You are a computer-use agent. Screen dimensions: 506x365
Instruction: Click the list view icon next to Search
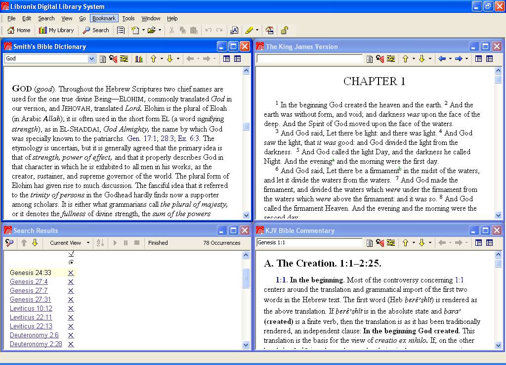coord(121,30)
